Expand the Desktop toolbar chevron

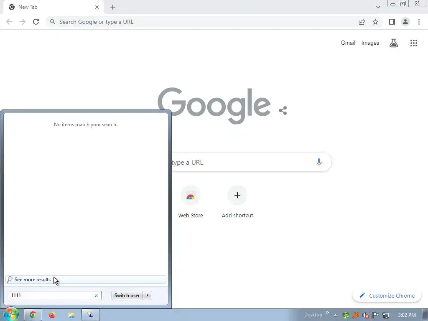327,313
